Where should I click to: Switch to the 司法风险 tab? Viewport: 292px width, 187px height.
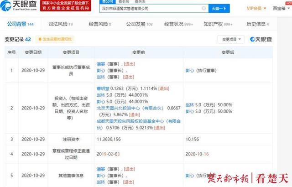[61, 24]
